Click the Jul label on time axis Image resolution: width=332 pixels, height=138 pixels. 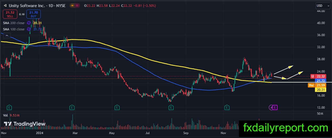(148, 133)
